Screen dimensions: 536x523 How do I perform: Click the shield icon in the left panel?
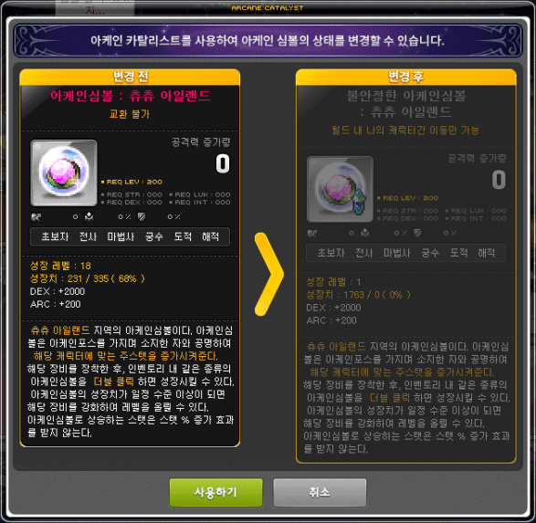pyautogui.click(x=142, y=216)
